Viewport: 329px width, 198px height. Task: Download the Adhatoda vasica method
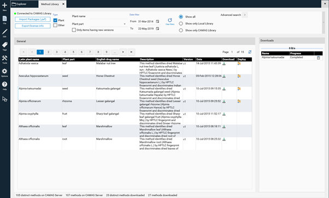pos(224,63)
